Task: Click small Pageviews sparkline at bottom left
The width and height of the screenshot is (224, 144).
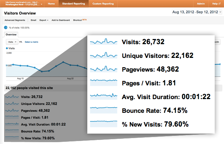Action: [x=12, y=110]
